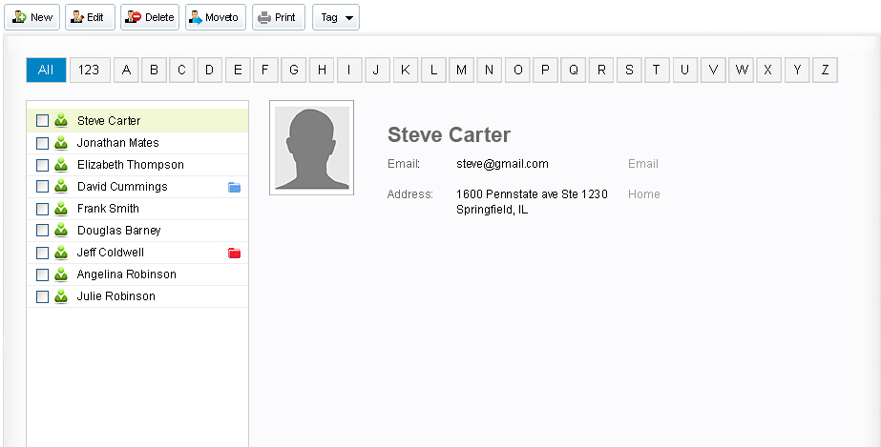Filter contacts by letter R

[601, 70]
